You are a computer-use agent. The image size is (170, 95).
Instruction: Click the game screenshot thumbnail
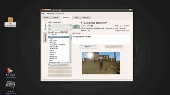[101, 63]
